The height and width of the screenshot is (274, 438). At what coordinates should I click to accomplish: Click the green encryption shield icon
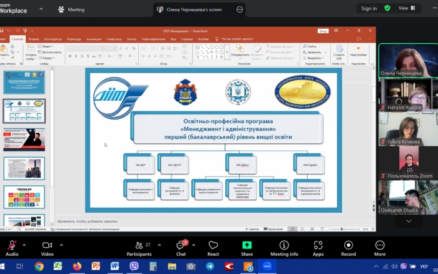(387, 9)
